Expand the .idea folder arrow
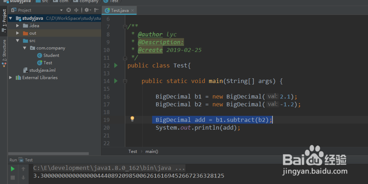The height and width of the screenshot is (184, 368). pos(18,25)
